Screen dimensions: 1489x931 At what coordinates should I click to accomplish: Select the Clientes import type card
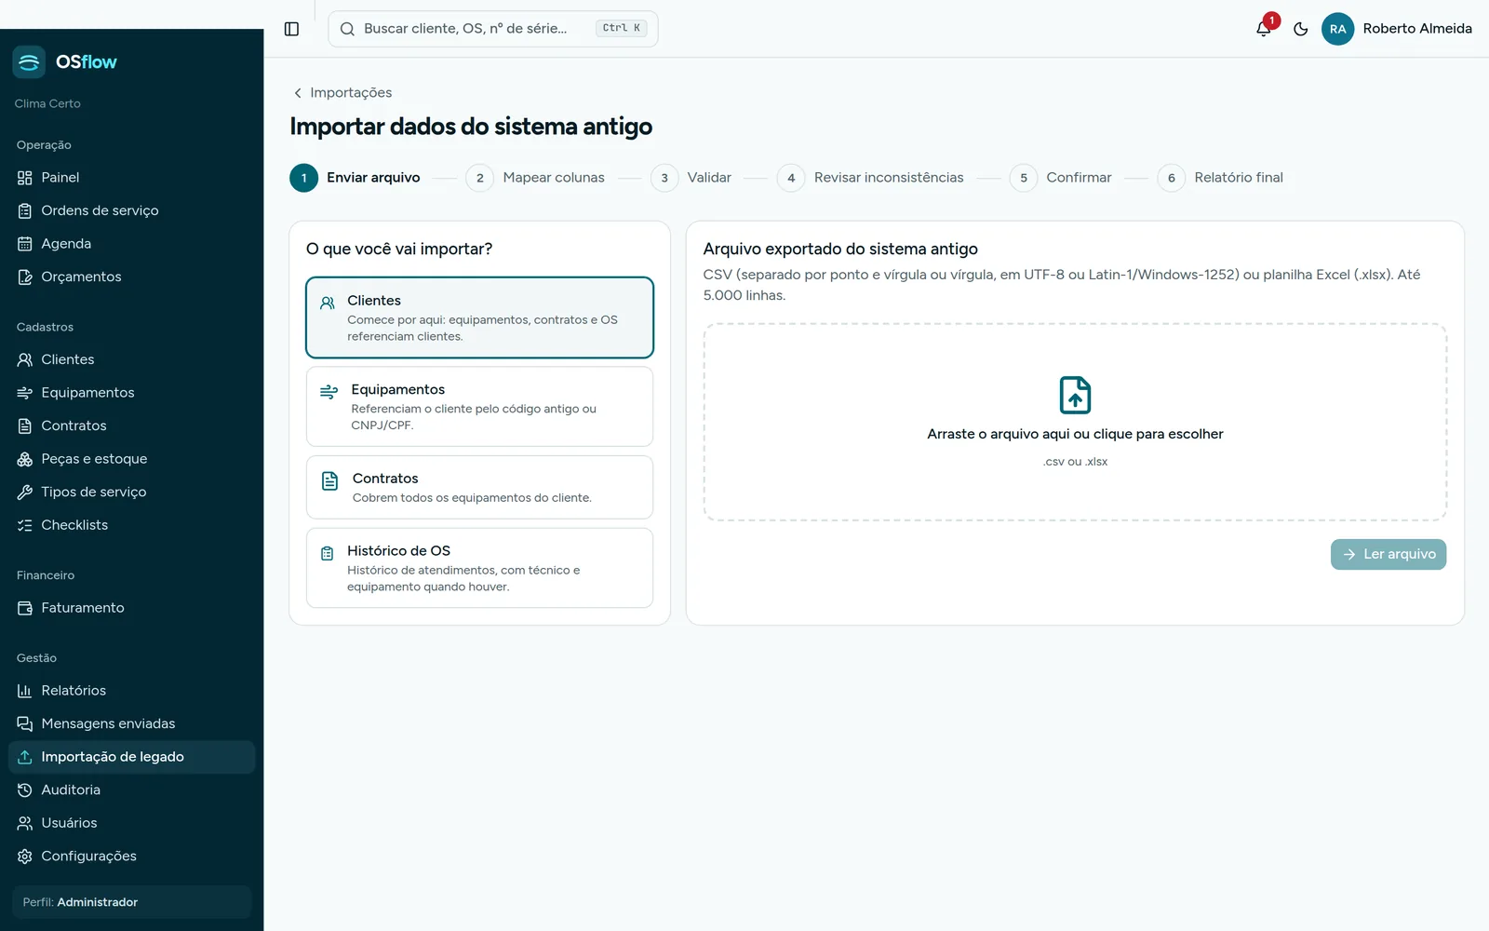479,317
